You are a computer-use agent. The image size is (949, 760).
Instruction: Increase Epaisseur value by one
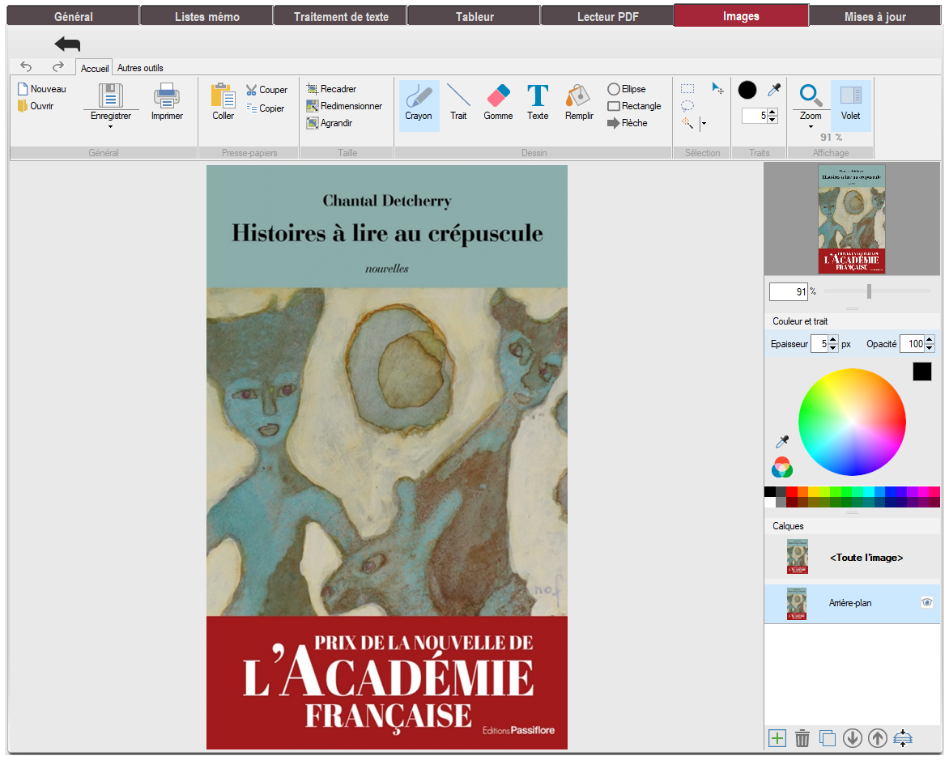[x=833, y=340]
